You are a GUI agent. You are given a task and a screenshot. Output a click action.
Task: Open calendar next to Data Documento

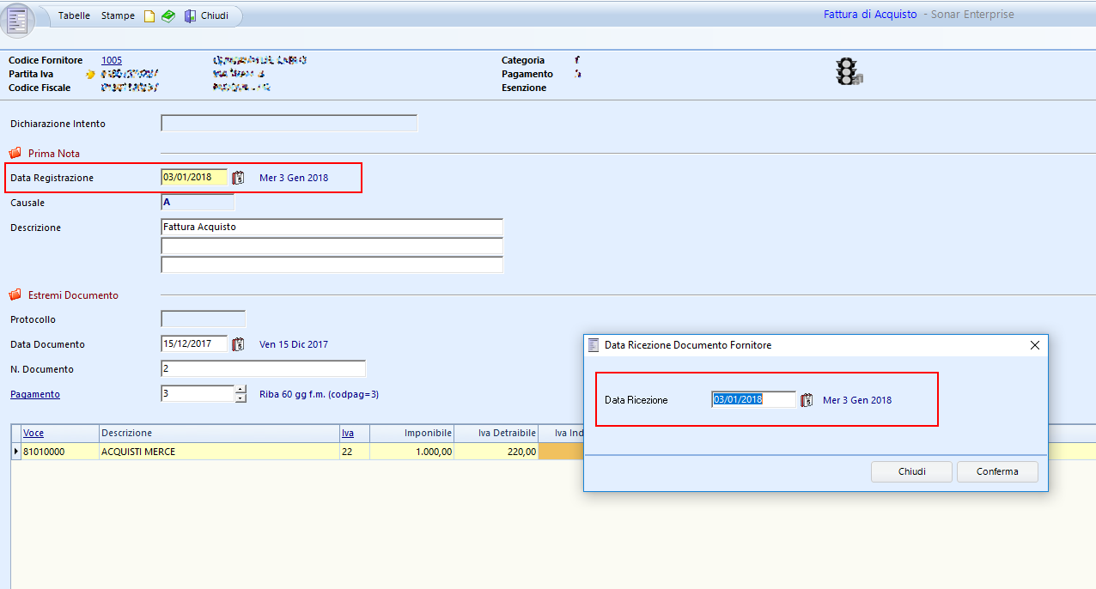239,344
